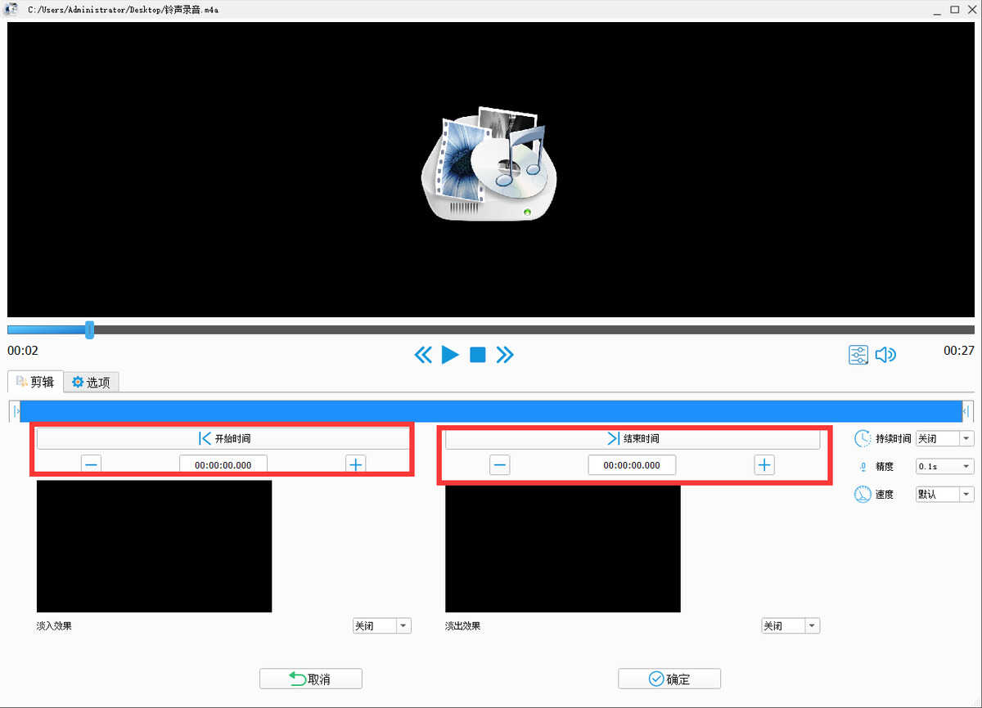Increase start time with plus button
Image resolution: width=982 pixels, height=708 pixels.
coord(356,464)
